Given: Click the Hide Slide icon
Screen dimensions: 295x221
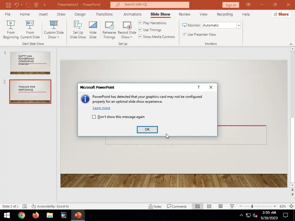Looking at the screenshot, I should (x=93, y=30).
